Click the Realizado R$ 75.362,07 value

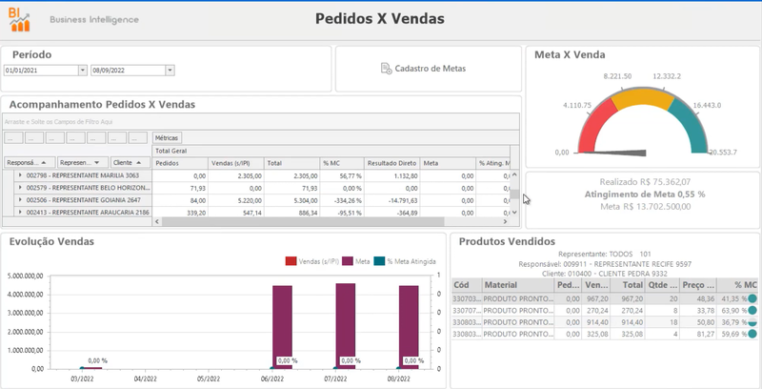[645, 182]
